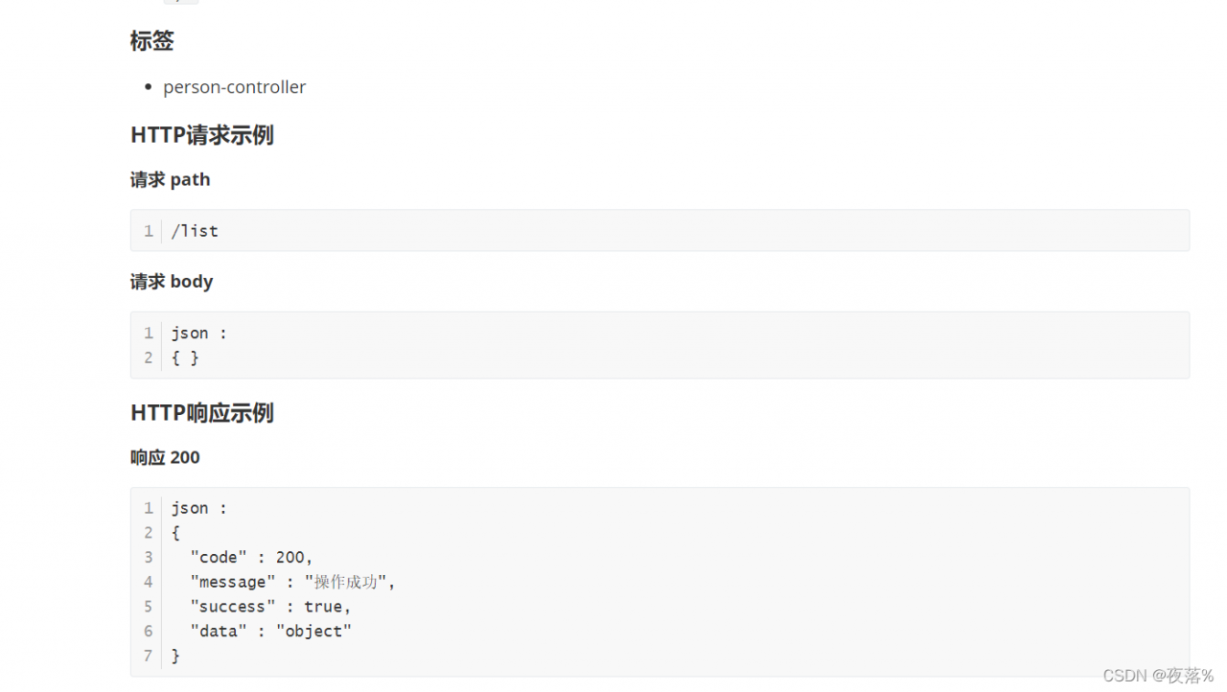Screen dimensions: 1227x692
Task: Click the 标签 heading
Action: pyautogui.click(x=151, y=41)
